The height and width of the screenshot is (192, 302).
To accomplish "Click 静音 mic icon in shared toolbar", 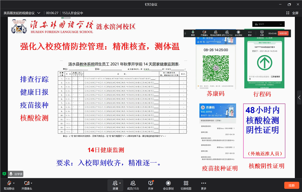I will pyautogui.click(x=193, y=33).
